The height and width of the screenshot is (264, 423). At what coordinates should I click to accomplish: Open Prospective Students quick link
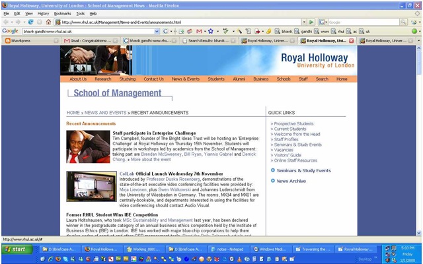[x=293, y=123]
